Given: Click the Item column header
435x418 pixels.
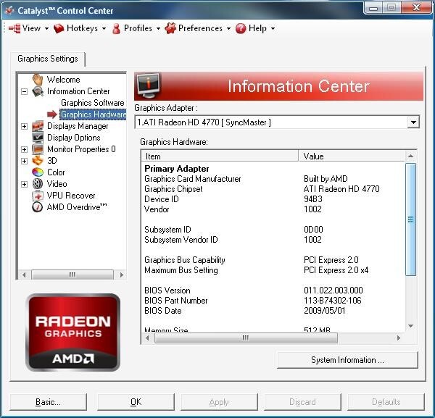Looking at the screenshot, I should click(220, 156).
